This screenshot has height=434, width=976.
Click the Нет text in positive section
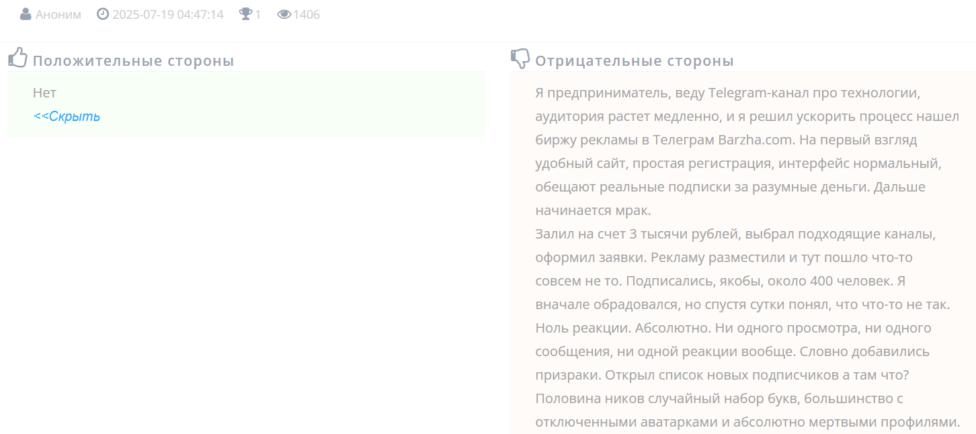[x=44, y=93]
